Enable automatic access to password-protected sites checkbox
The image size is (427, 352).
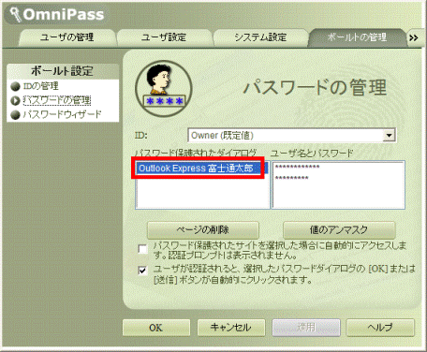coord(142,249)
